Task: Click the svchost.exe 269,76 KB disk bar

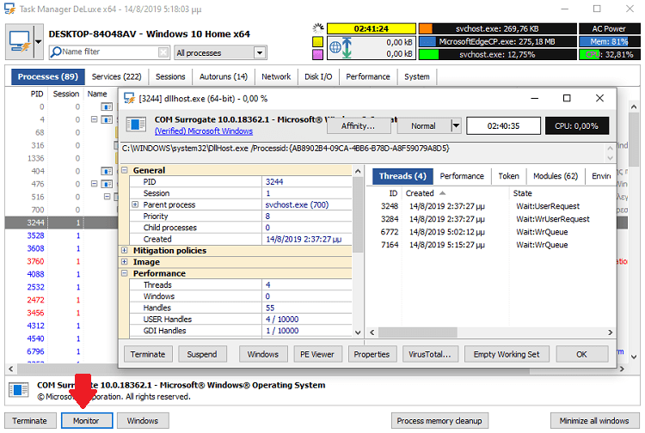Action: 497,28
